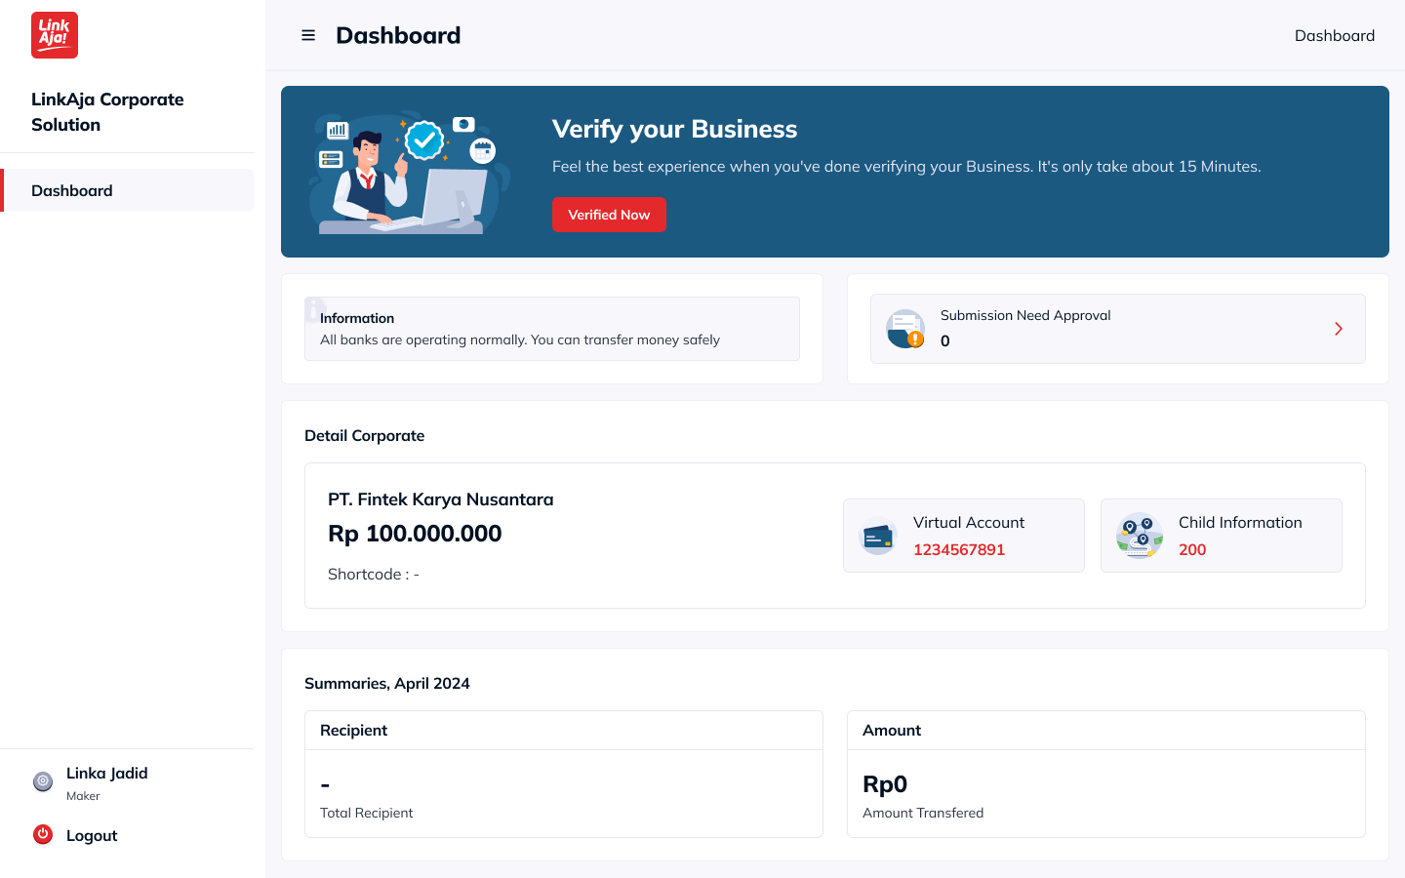
Task: Click the PT. Fintek Karya Nusantara name
Action: tap(440, 499)
